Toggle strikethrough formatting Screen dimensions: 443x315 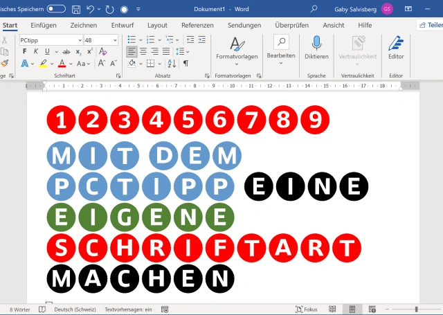click(x=66, y=52)
